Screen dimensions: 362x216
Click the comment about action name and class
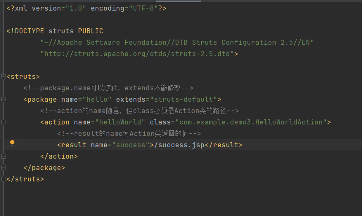click(140, 111)
